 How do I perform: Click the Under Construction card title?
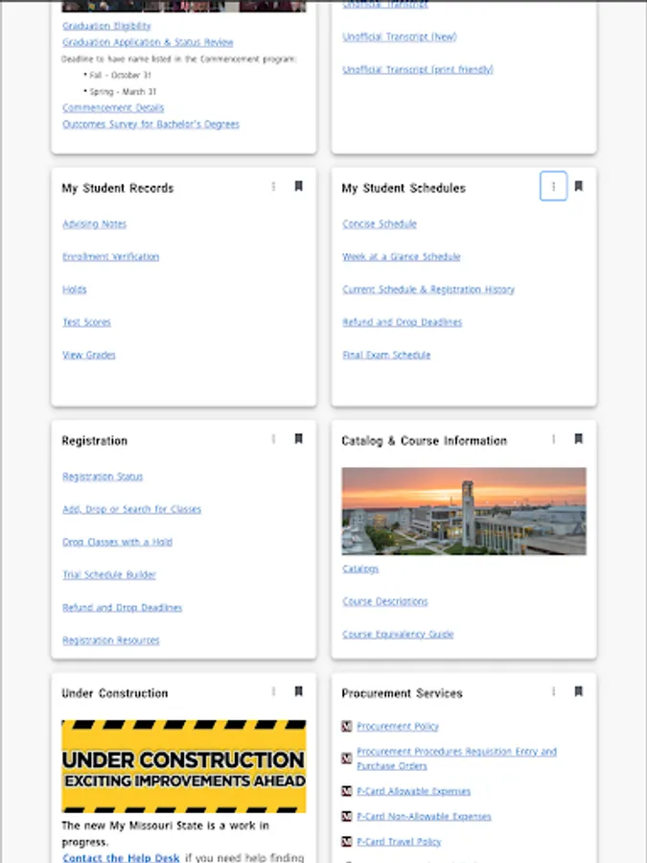(x=115, y=693)
